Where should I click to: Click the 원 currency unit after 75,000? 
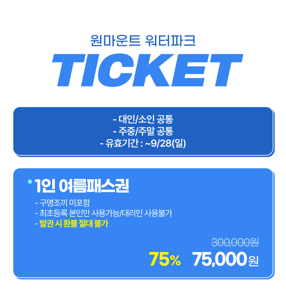253,261
